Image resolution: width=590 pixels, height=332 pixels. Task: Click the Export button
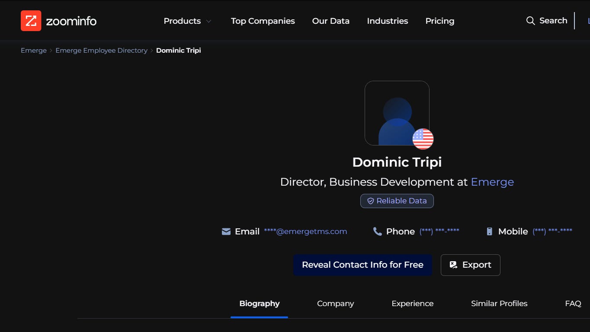click(x=471, y=265)
